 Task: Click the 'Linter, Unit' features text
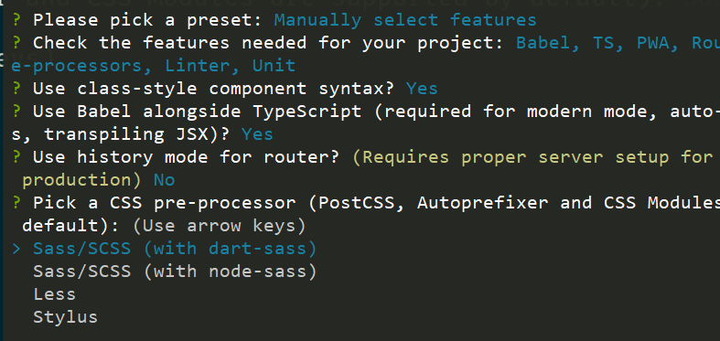[230, 66]
